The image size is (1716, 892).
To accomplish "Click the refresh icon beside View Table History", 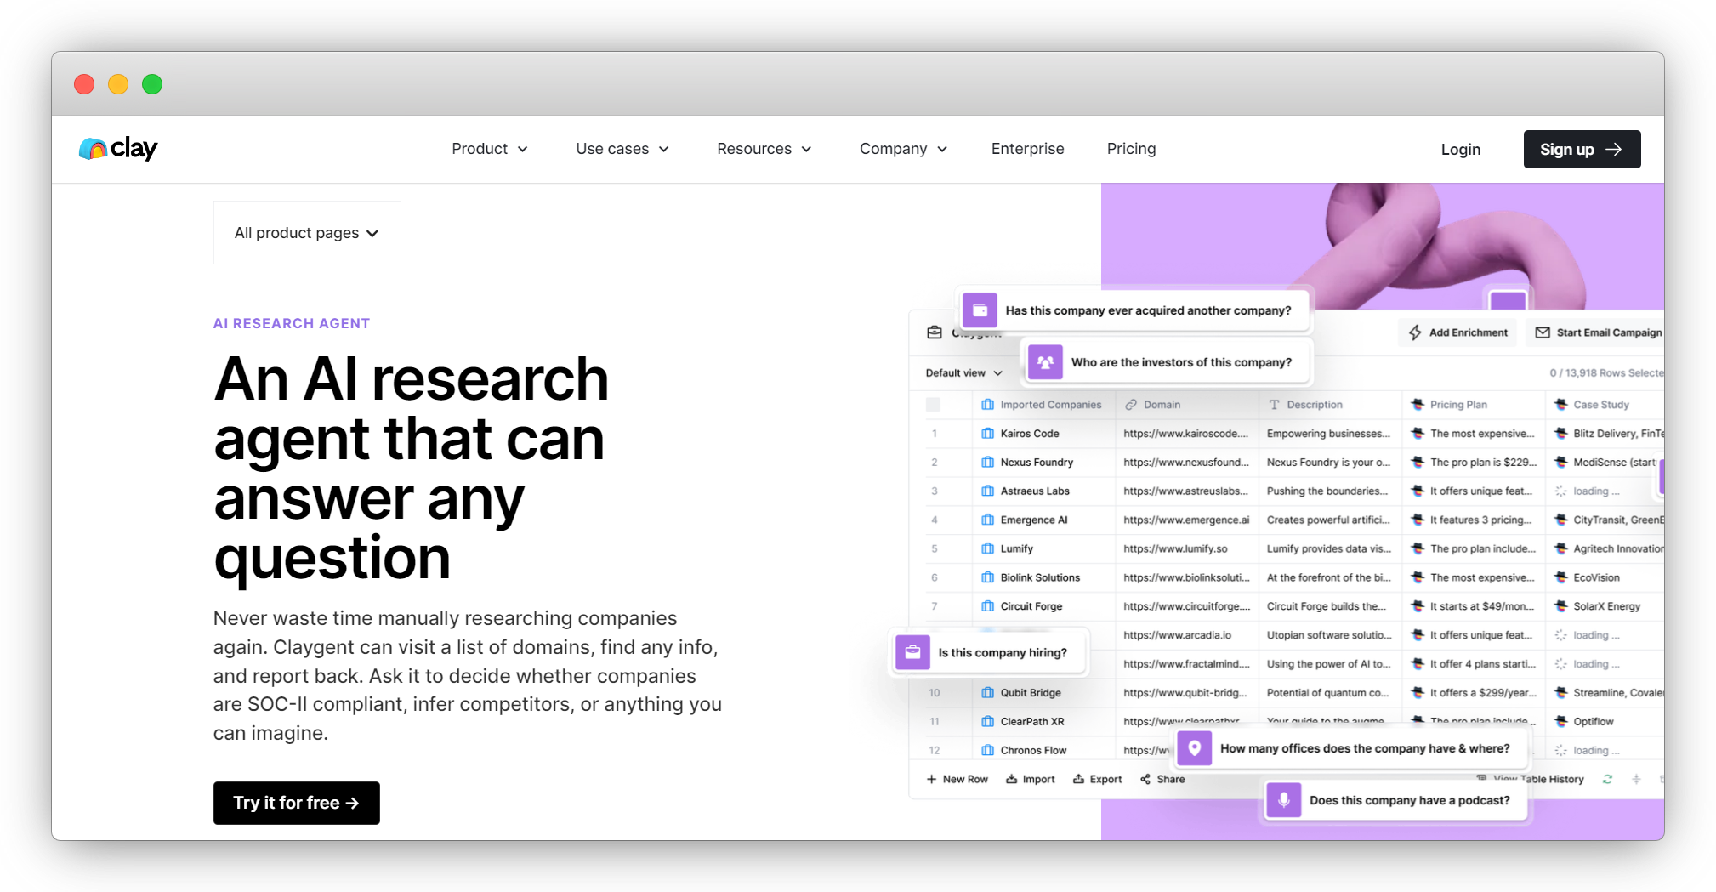I will click(1607, 779).
